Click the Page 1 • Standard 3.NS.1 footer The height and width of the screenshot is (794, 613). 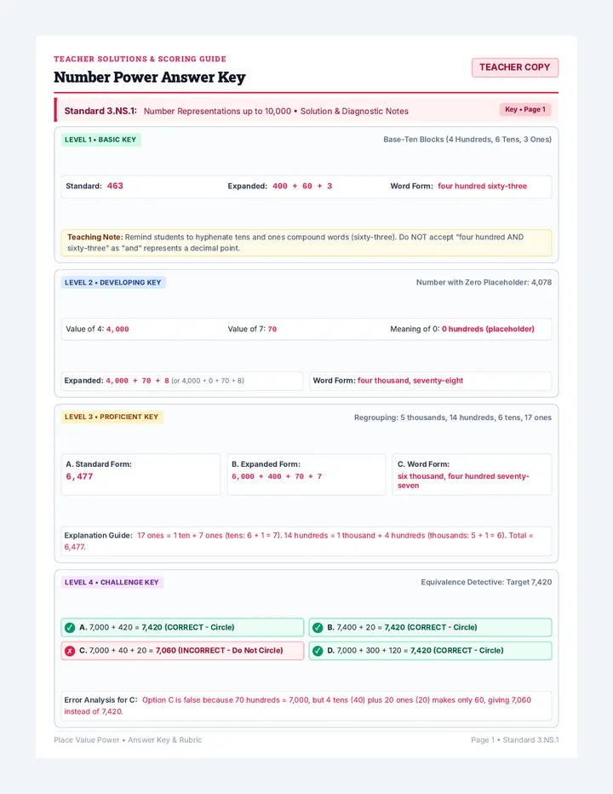click(515, 739)
